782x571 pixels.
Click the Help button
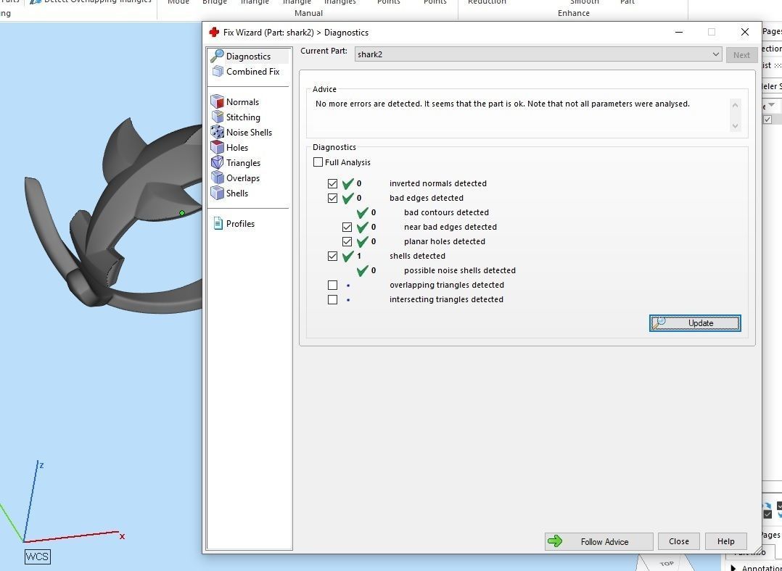pos(725,541)
